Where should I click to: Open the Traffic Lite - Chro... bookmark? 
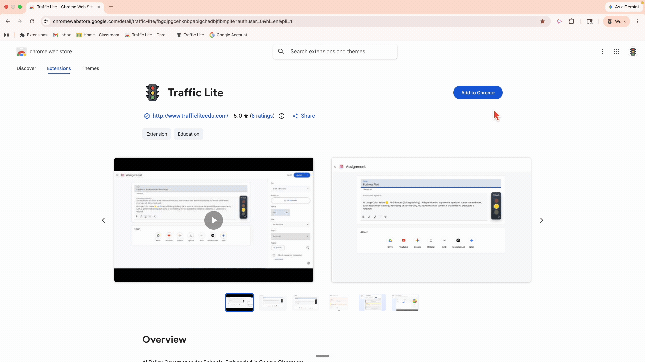click(147, 35)
